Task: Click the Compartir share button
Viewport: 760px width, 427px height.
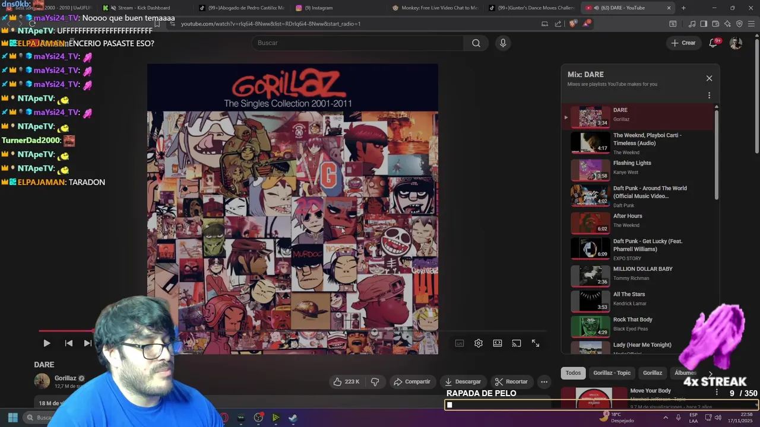Action: 412,382
